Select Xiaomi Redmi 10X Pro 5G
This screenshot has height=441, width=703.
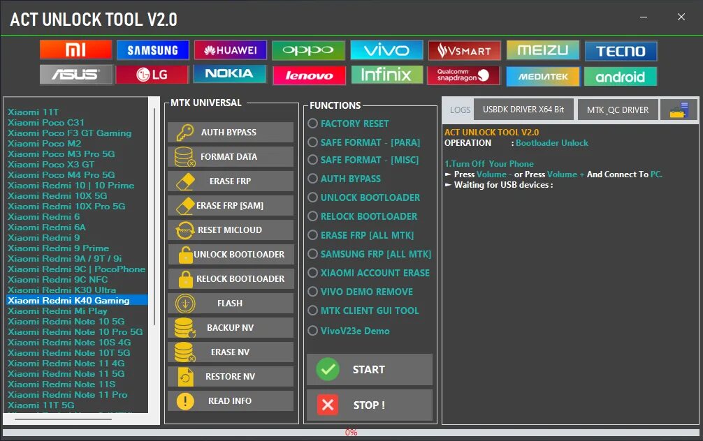click(x=66, y=207)
